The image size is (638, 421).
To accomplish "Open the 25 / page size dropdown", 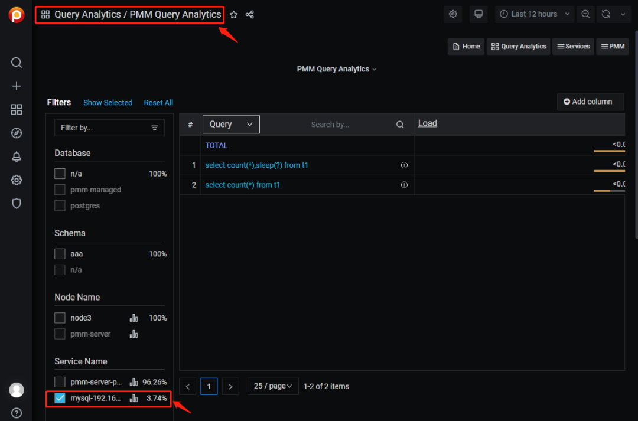I will tap(273, 386).
